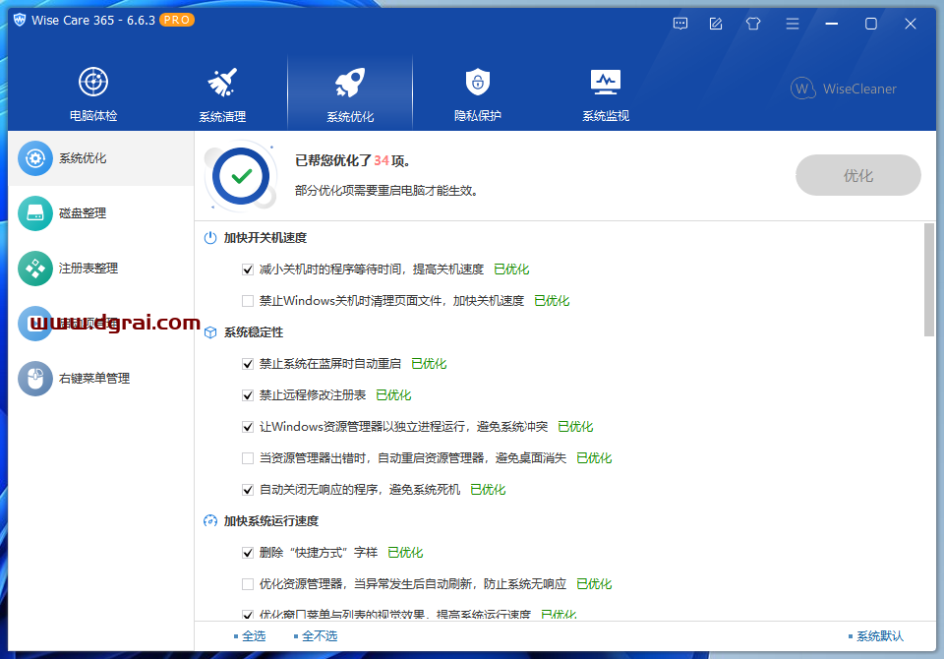The height and width of the screenshot is (659, 944).
Task: Click 已优化 status next to 禁止远程修改注册表
Action: tap(393, 395)
